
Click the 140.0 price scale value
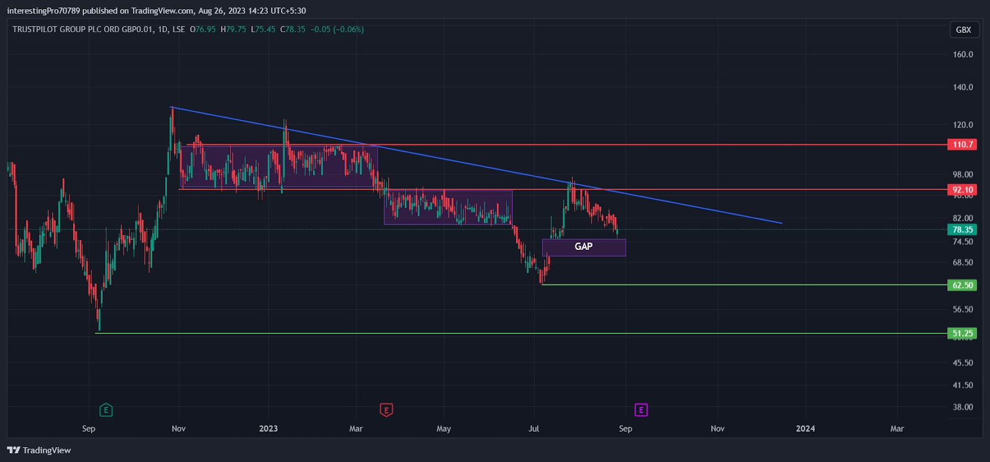point(963,87)
